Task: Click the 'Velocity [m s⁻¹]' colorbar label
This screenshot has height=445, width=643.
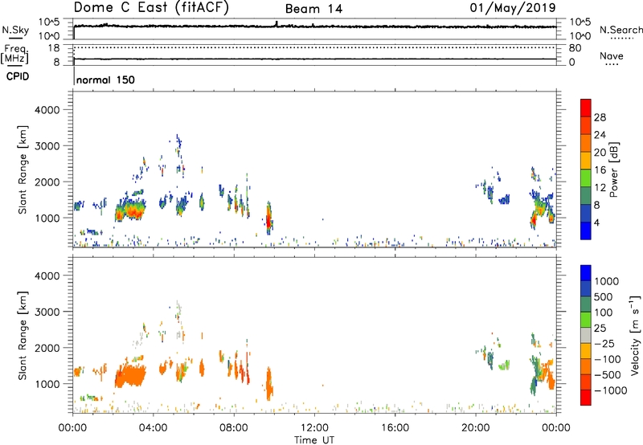Action: point(635,335)
